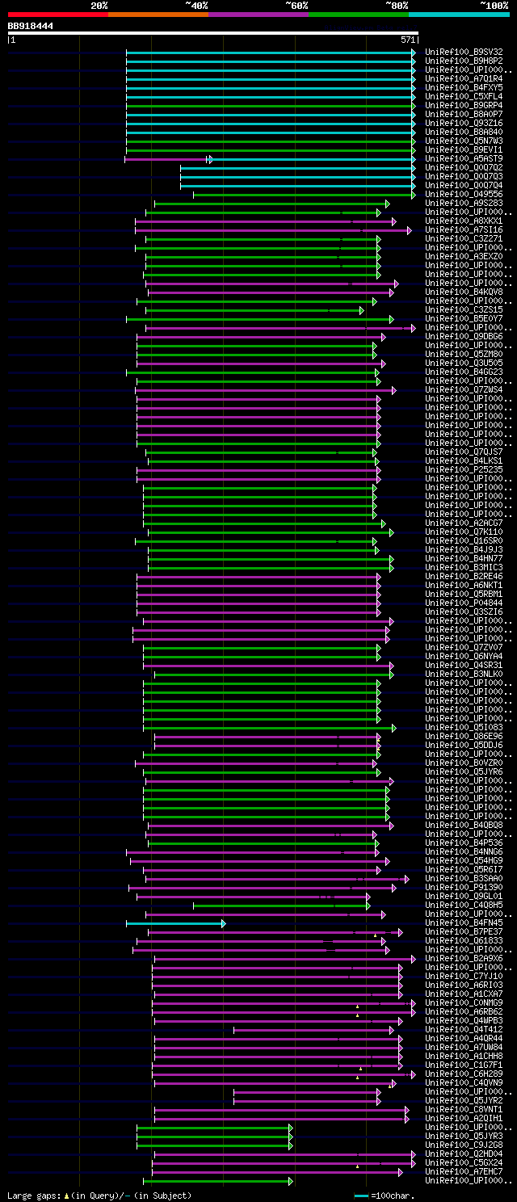The height and width of the screenshot is (1202, 517).
Task: Open hit UniRef100_A8XKX1
Action: [464, 221]
